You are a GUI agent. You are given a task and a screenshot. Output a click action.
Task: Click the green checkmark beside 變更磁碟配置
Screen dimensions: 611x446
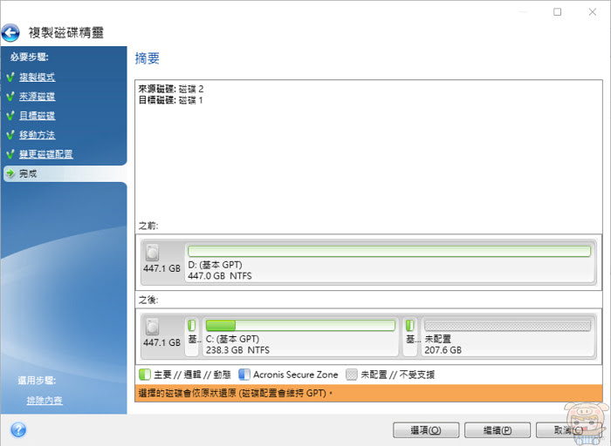(10, 154)
